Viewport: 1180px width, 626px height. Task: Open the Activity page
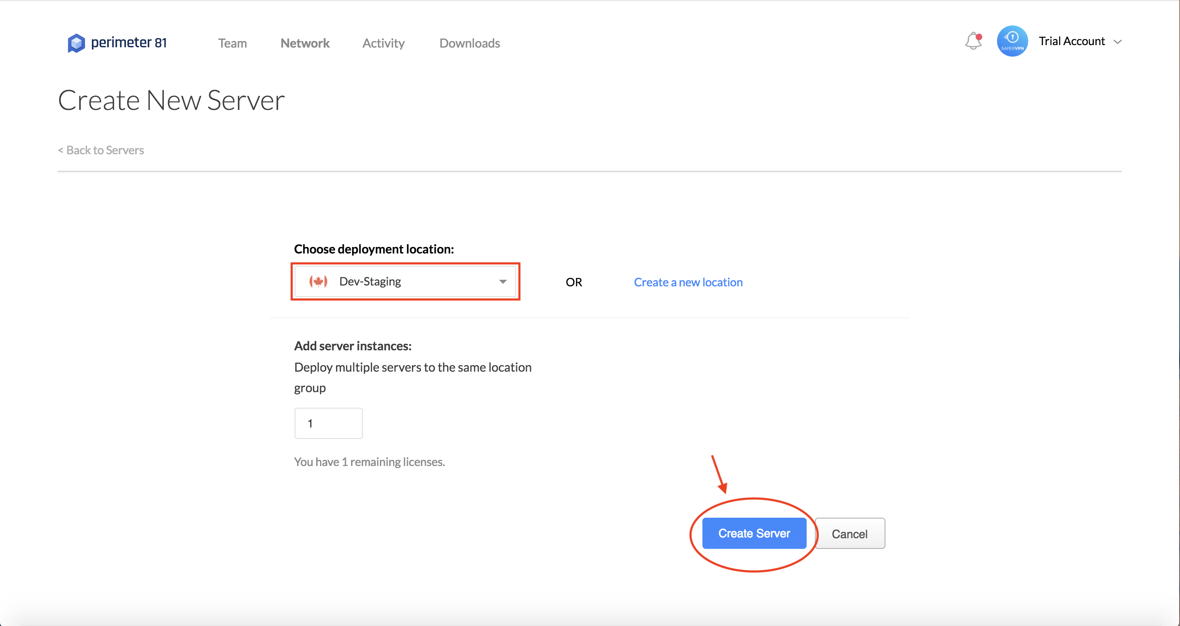pos(383,43)
